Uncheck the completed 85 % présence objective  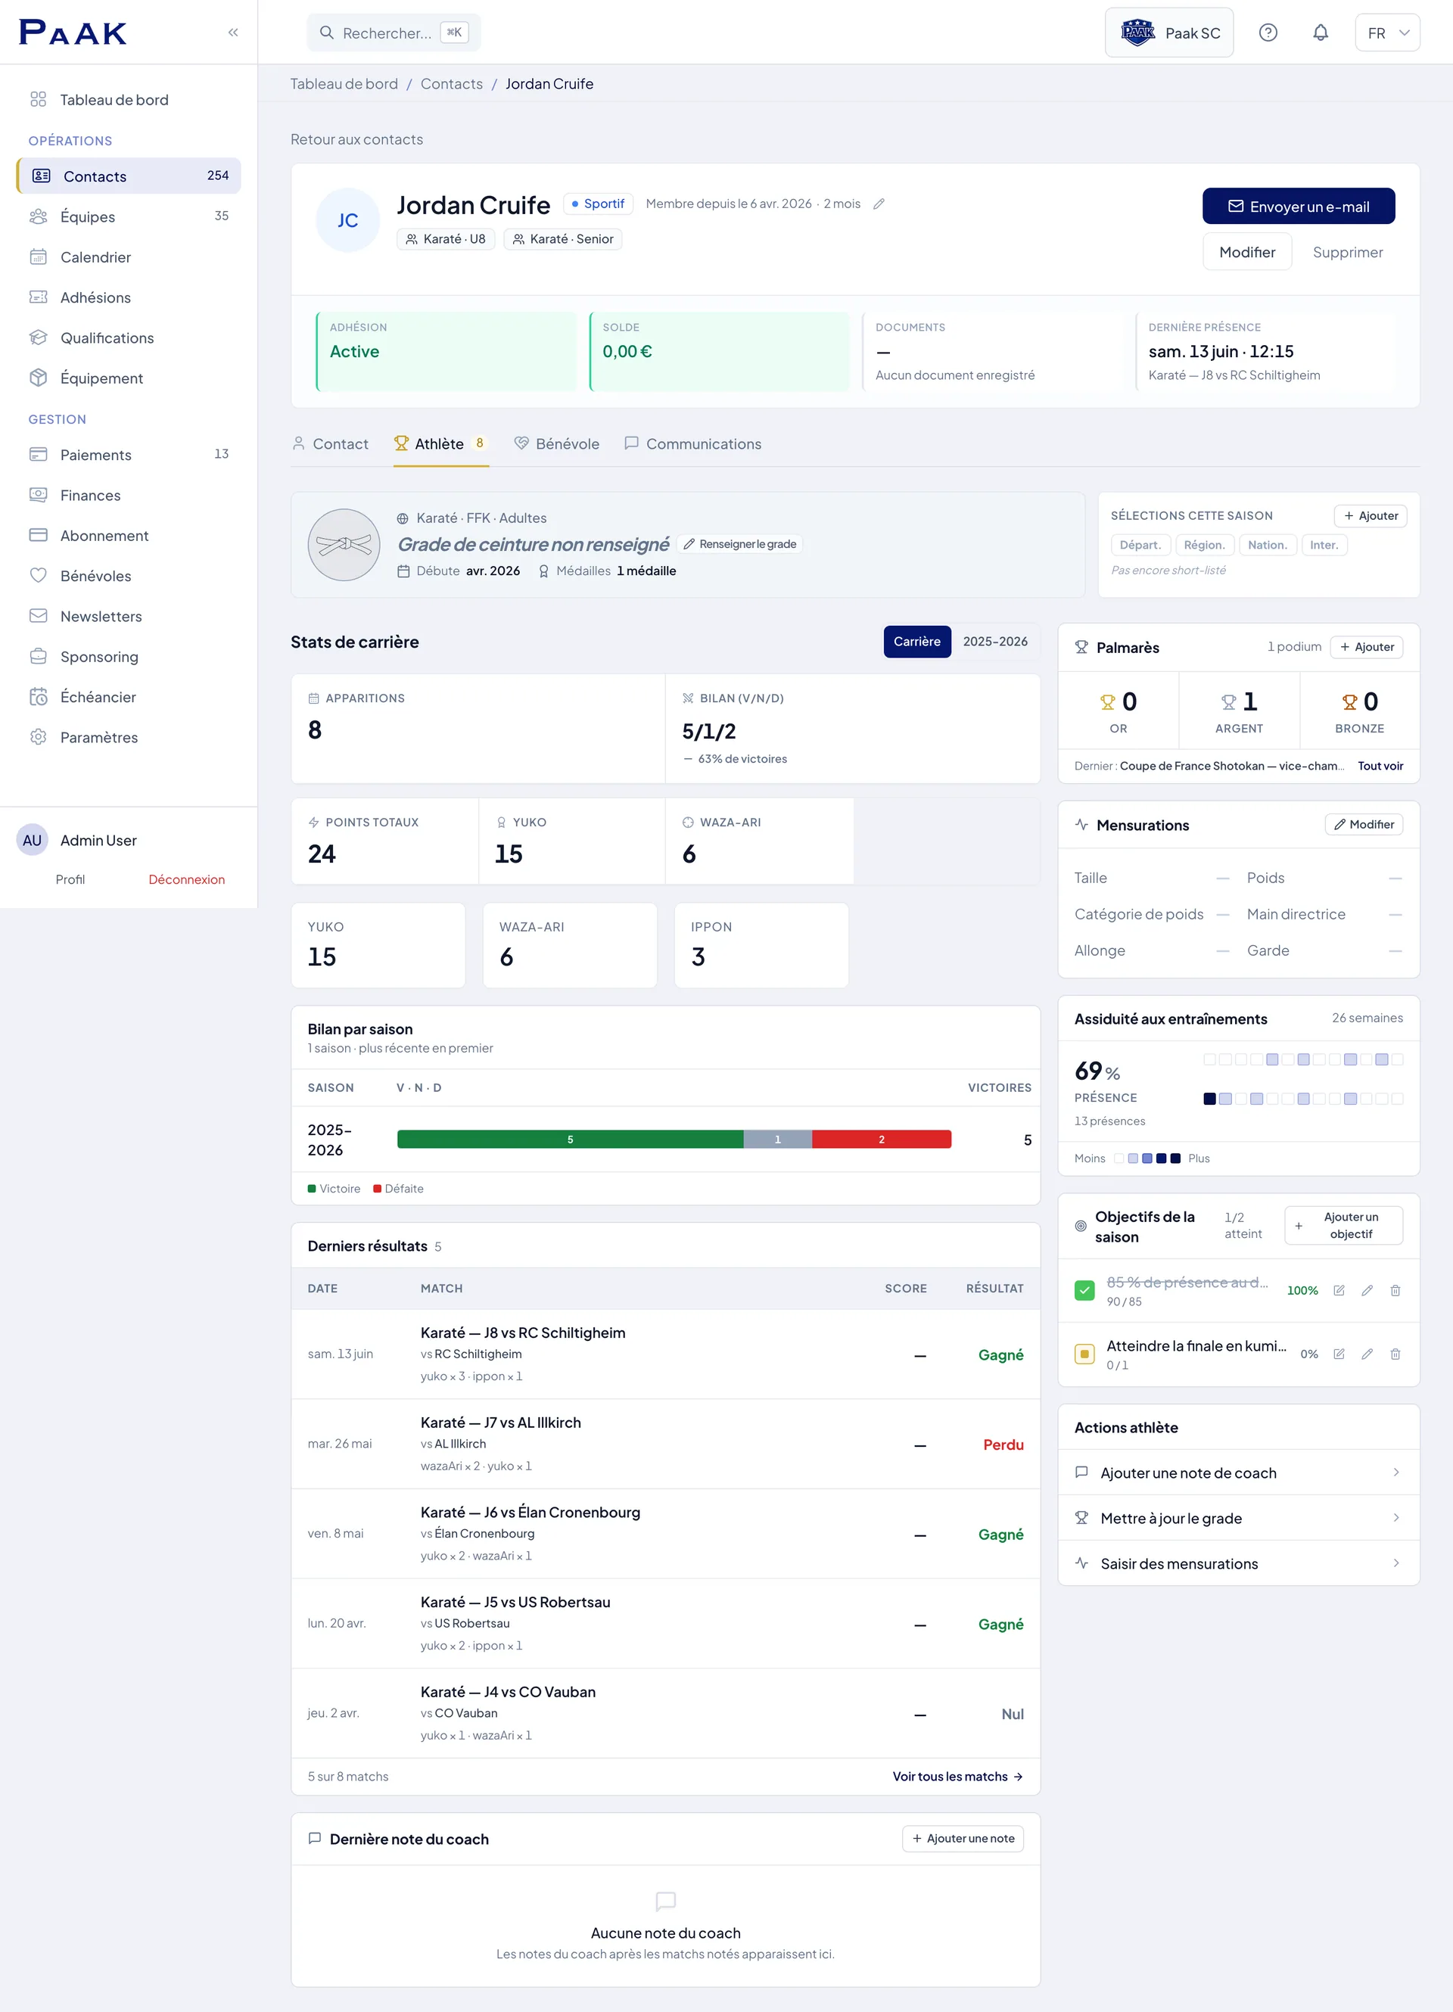(1084, 1290)
